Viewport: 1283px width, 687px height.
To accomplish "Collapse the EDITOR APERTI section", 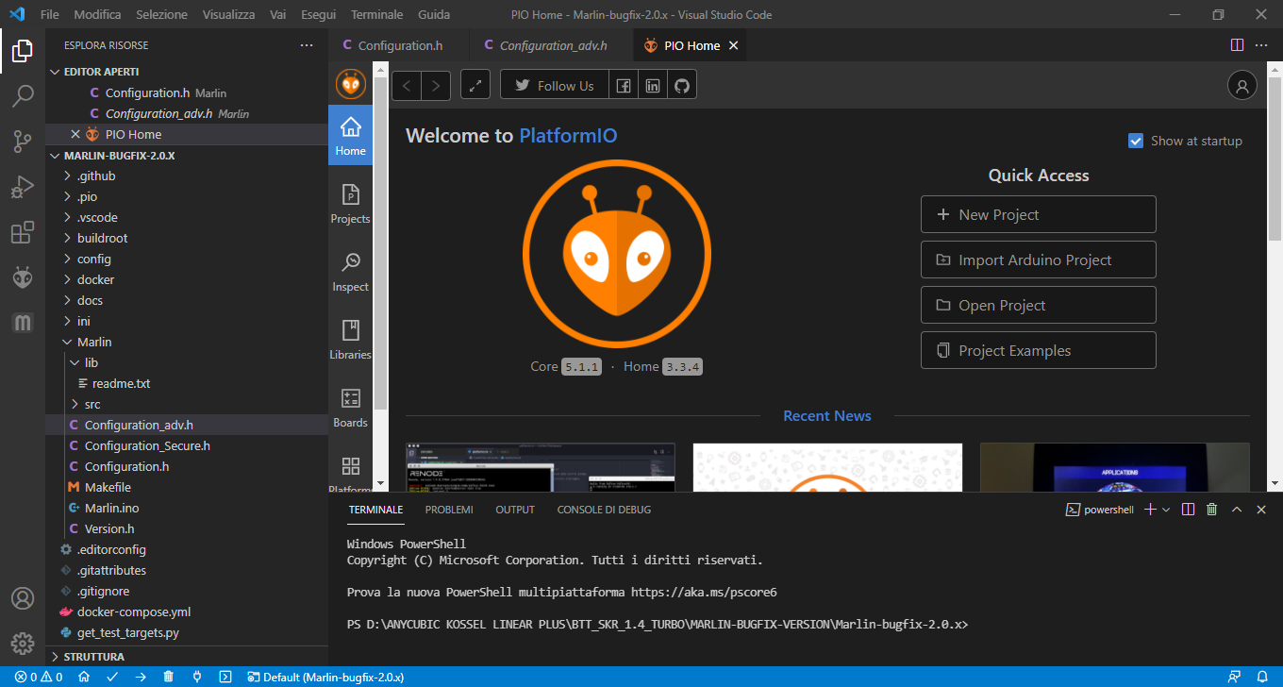I will (x=187, y=72).
